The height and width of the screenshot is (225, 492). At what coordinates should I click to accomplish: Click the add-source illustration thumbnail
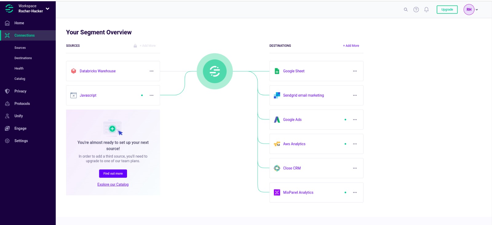113,128
